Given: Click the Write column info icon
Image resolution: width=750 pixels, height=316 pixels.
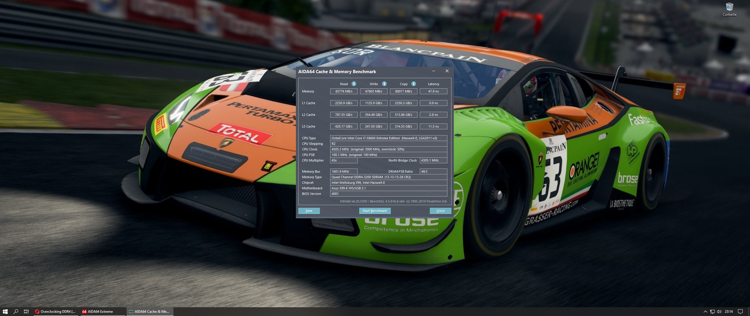Looking at the screenshot, I should point(384,84).
